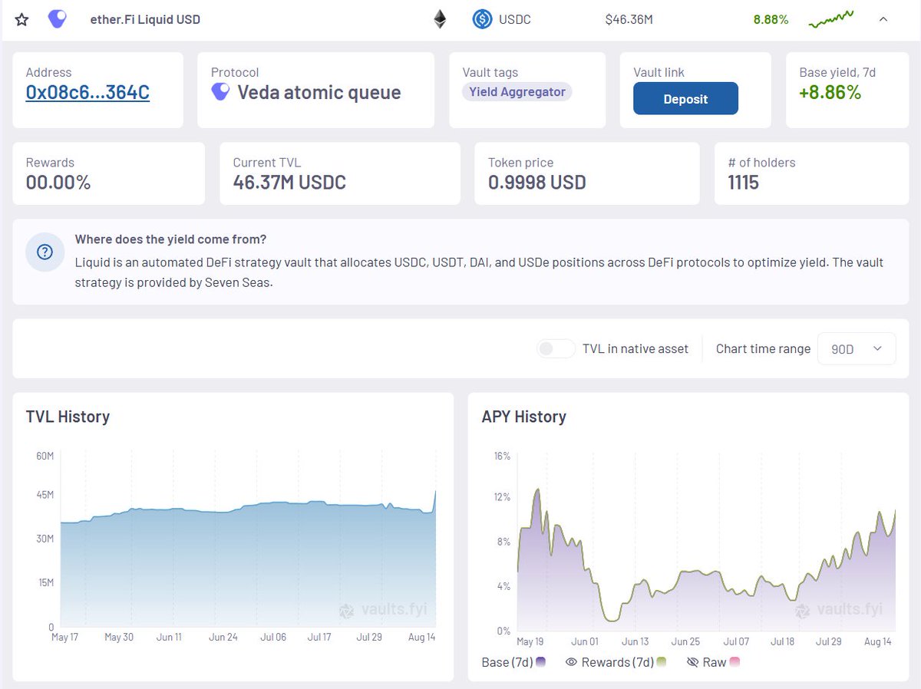
Task: Open the Chart time range dropdown
Action: [857, 348]
